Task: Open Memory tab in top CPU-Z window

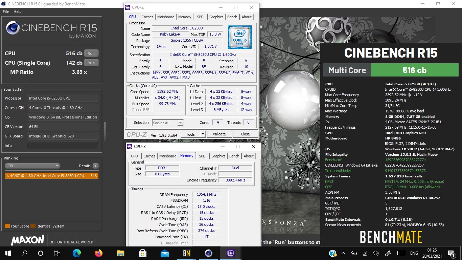Action: coord(185,17)
